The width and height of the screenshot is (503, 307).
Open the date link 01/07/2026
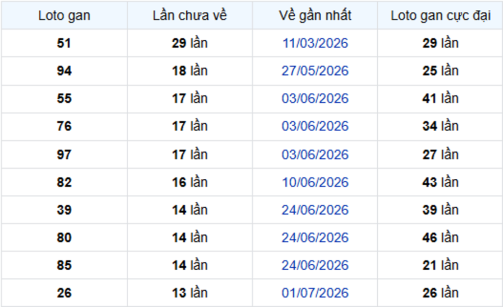315,293
